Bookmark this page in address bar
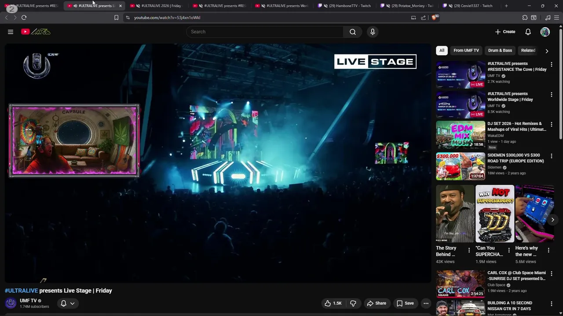The image size is (563, 316). click(116, 18)
